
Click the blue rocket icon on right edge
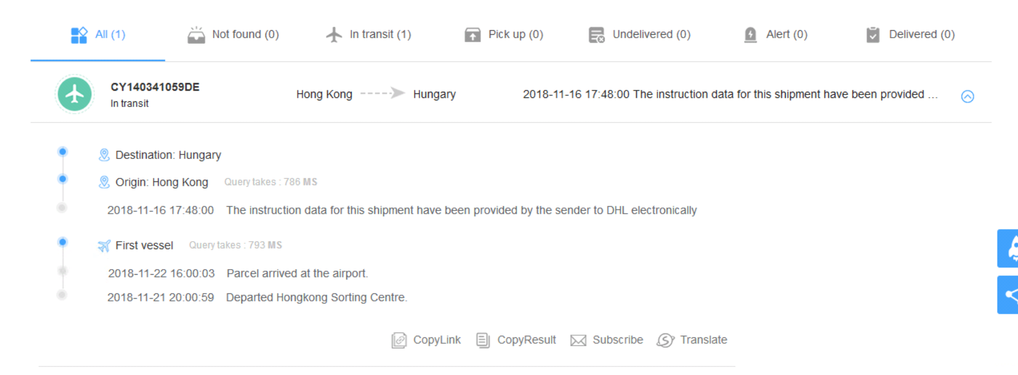click(1008, 248)
